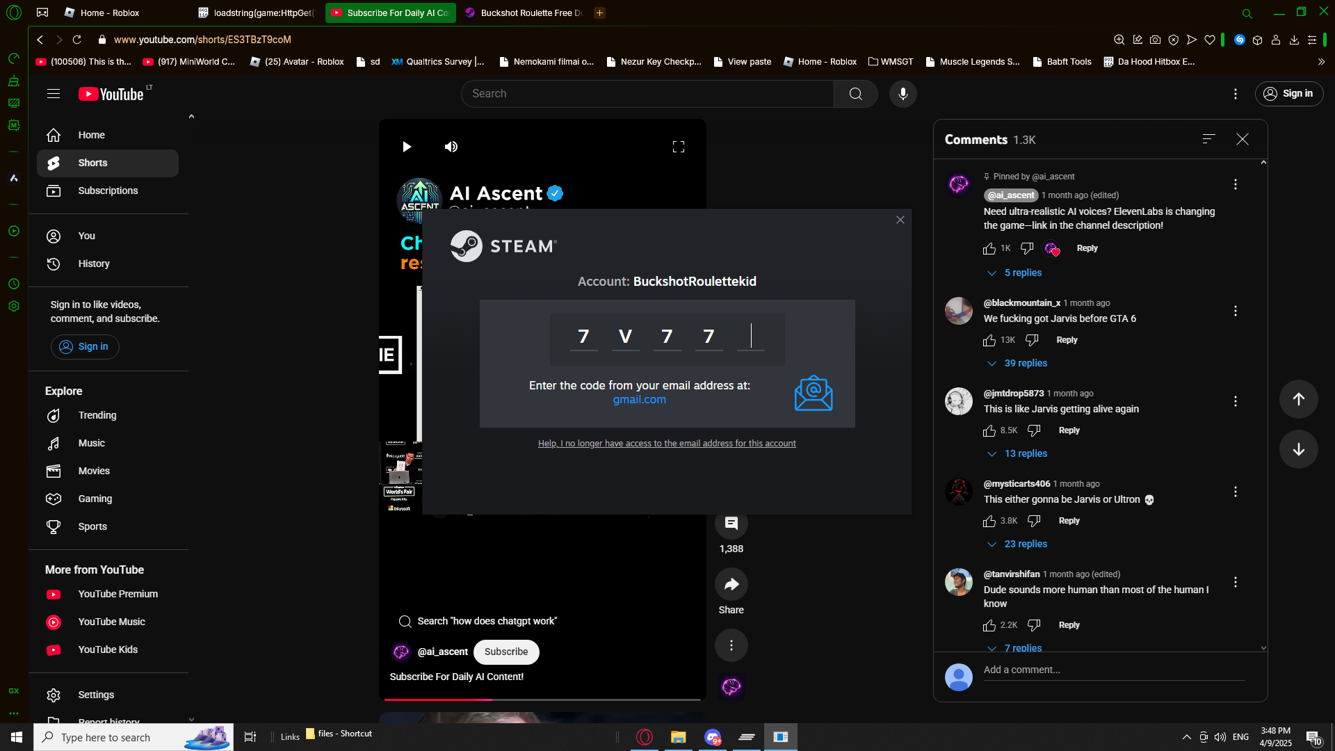Viewport: 1335px width, 751px height.
Task: Open the comments sort options
Action: (1209, 139)
